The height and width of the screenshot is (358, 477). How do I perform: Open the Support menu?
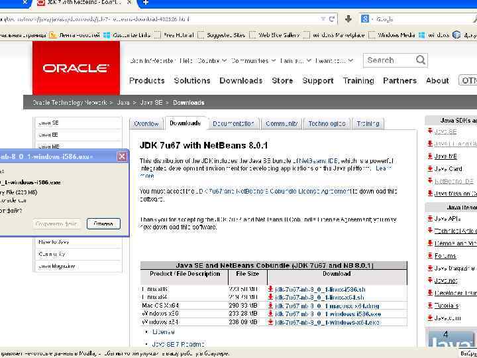tap(318, 81)
